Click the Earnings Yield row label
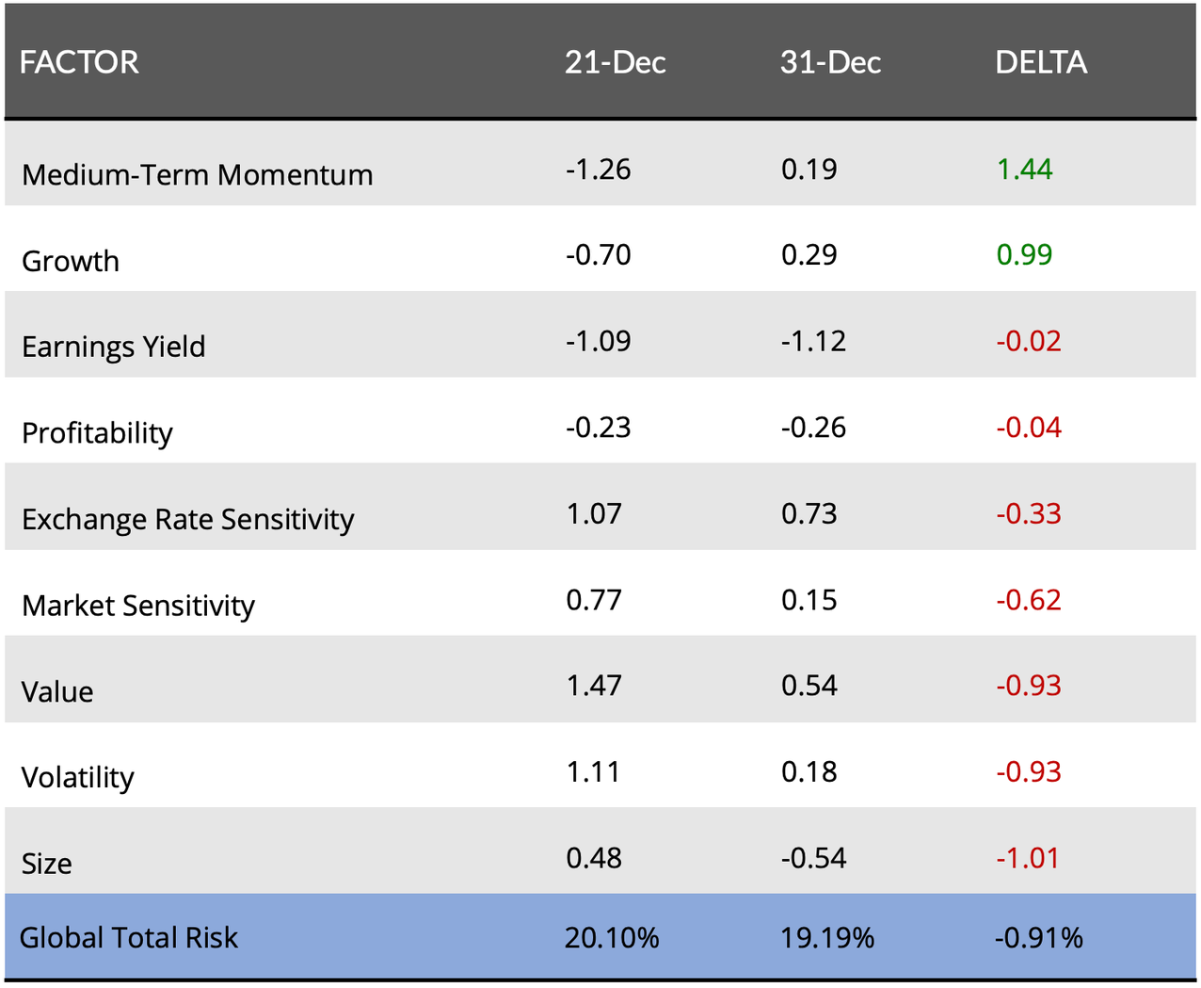Image resolution: width=1201 pixels, height=988 pixels. pos(113,347)
